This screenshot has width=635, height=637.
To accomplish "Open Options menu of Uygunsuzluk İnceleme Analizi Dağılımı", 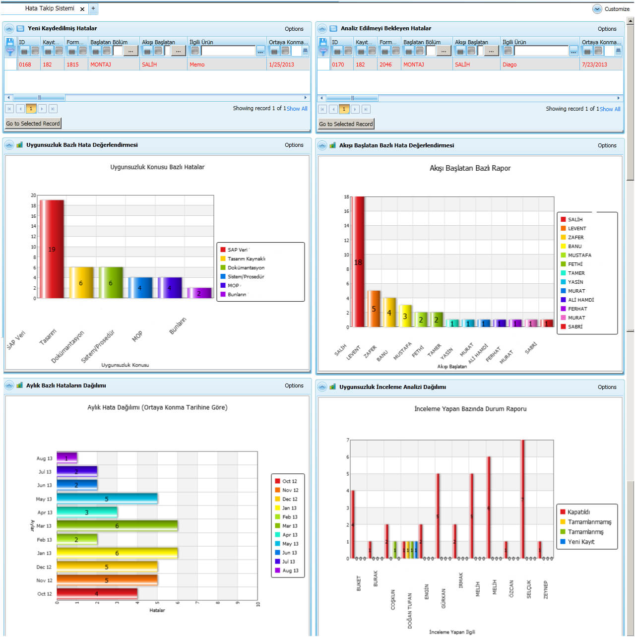I will point(607,387).
